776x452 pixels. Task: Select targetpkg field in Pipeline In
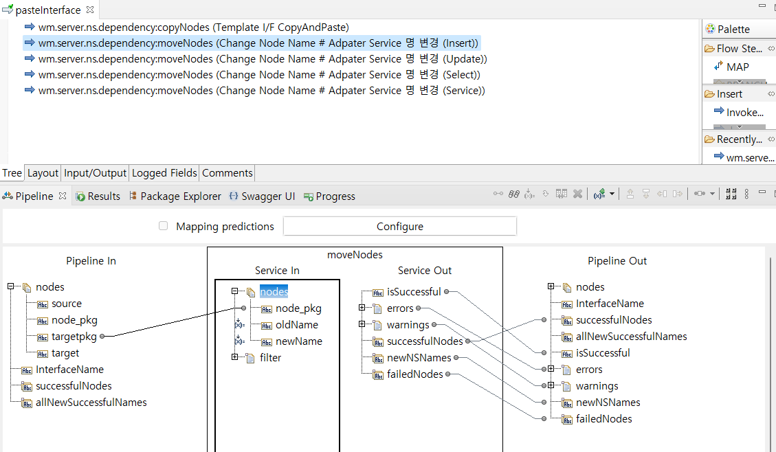(x=74, y=337)
